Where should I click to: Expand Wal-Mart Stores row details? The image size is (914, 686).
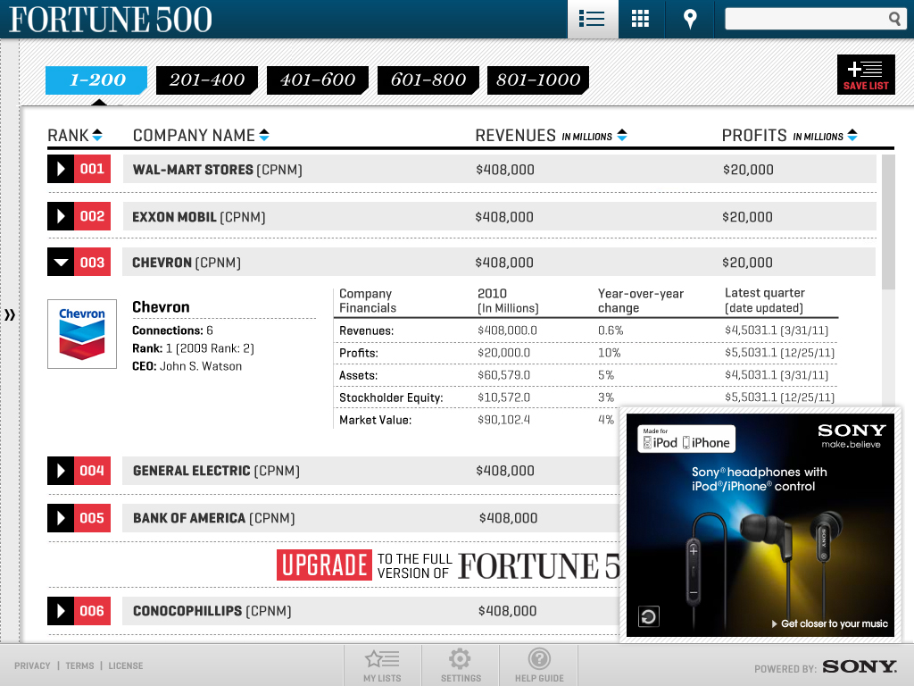coord(61,169)
